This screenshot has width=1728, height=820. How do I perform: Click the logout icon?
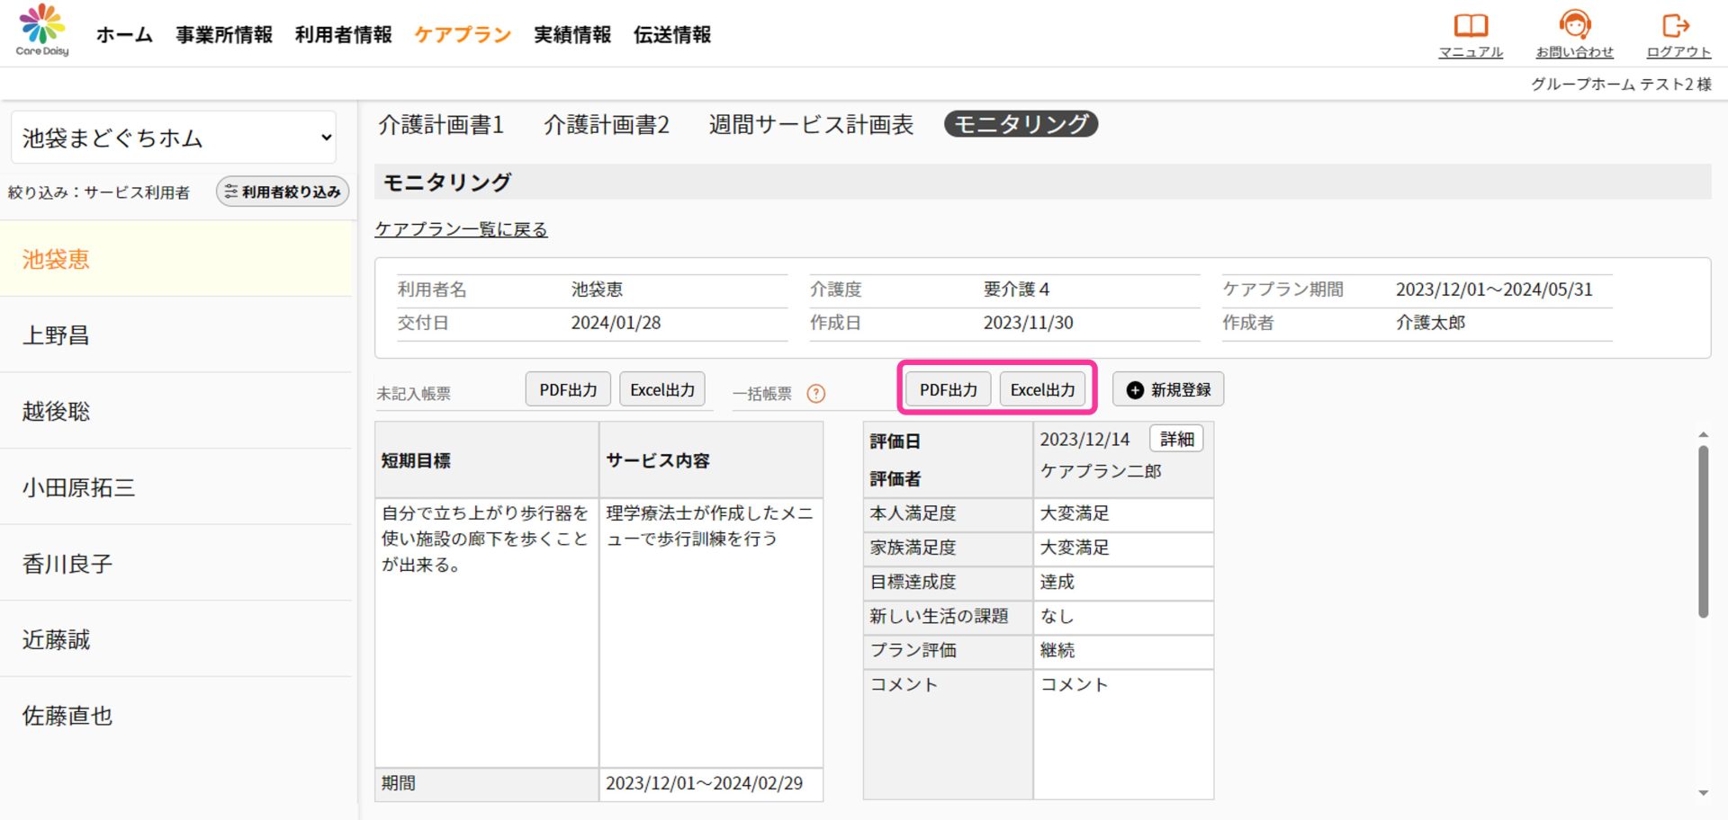(x=1677, y=25)
